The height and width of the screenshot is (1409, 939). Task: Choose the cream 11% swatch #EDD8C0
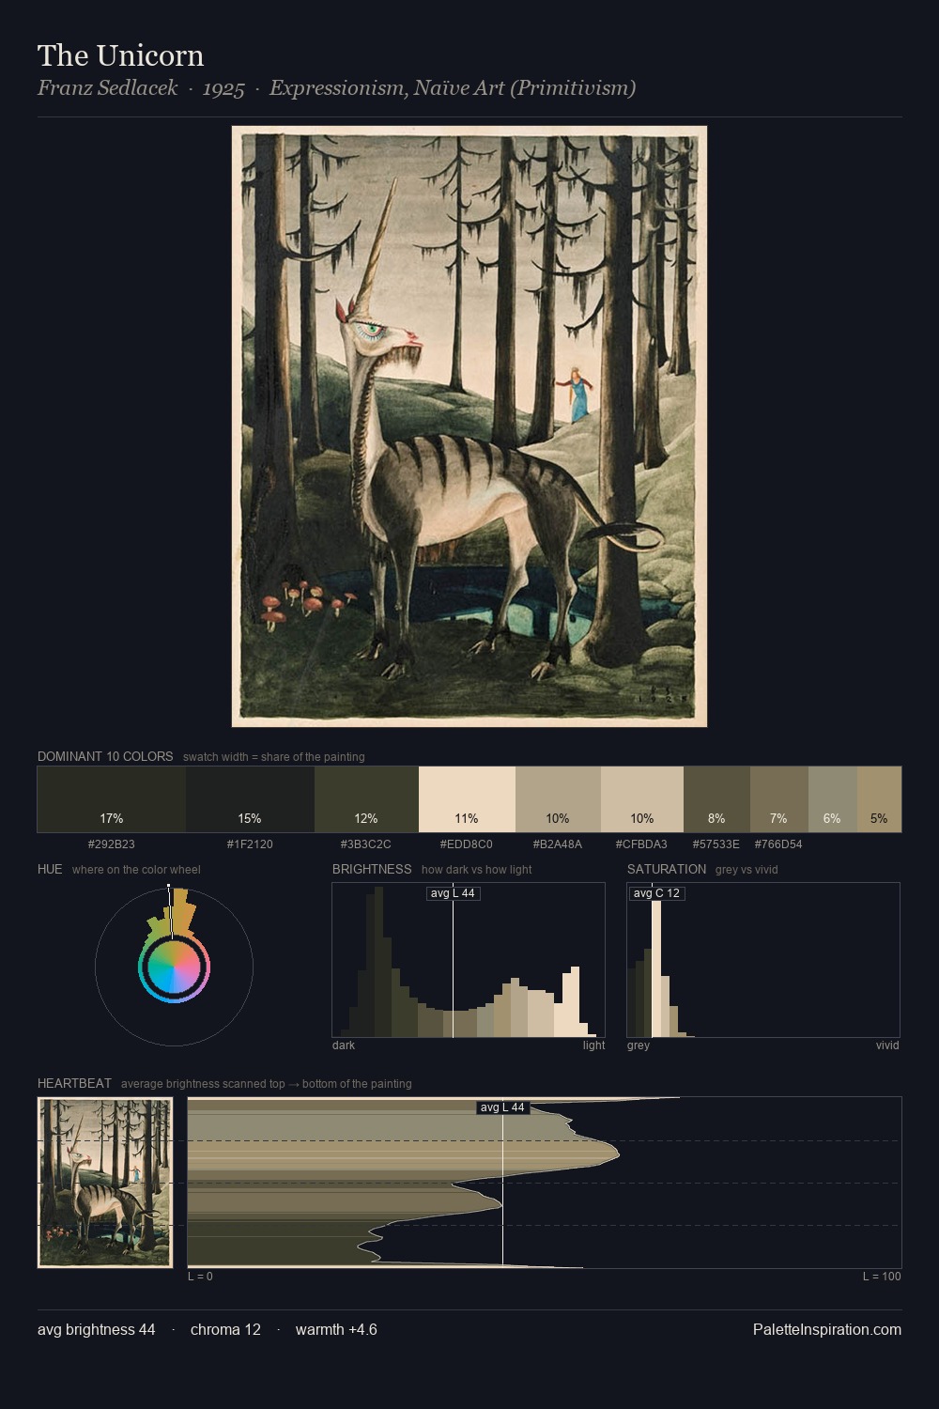click(x=467, y=799)
